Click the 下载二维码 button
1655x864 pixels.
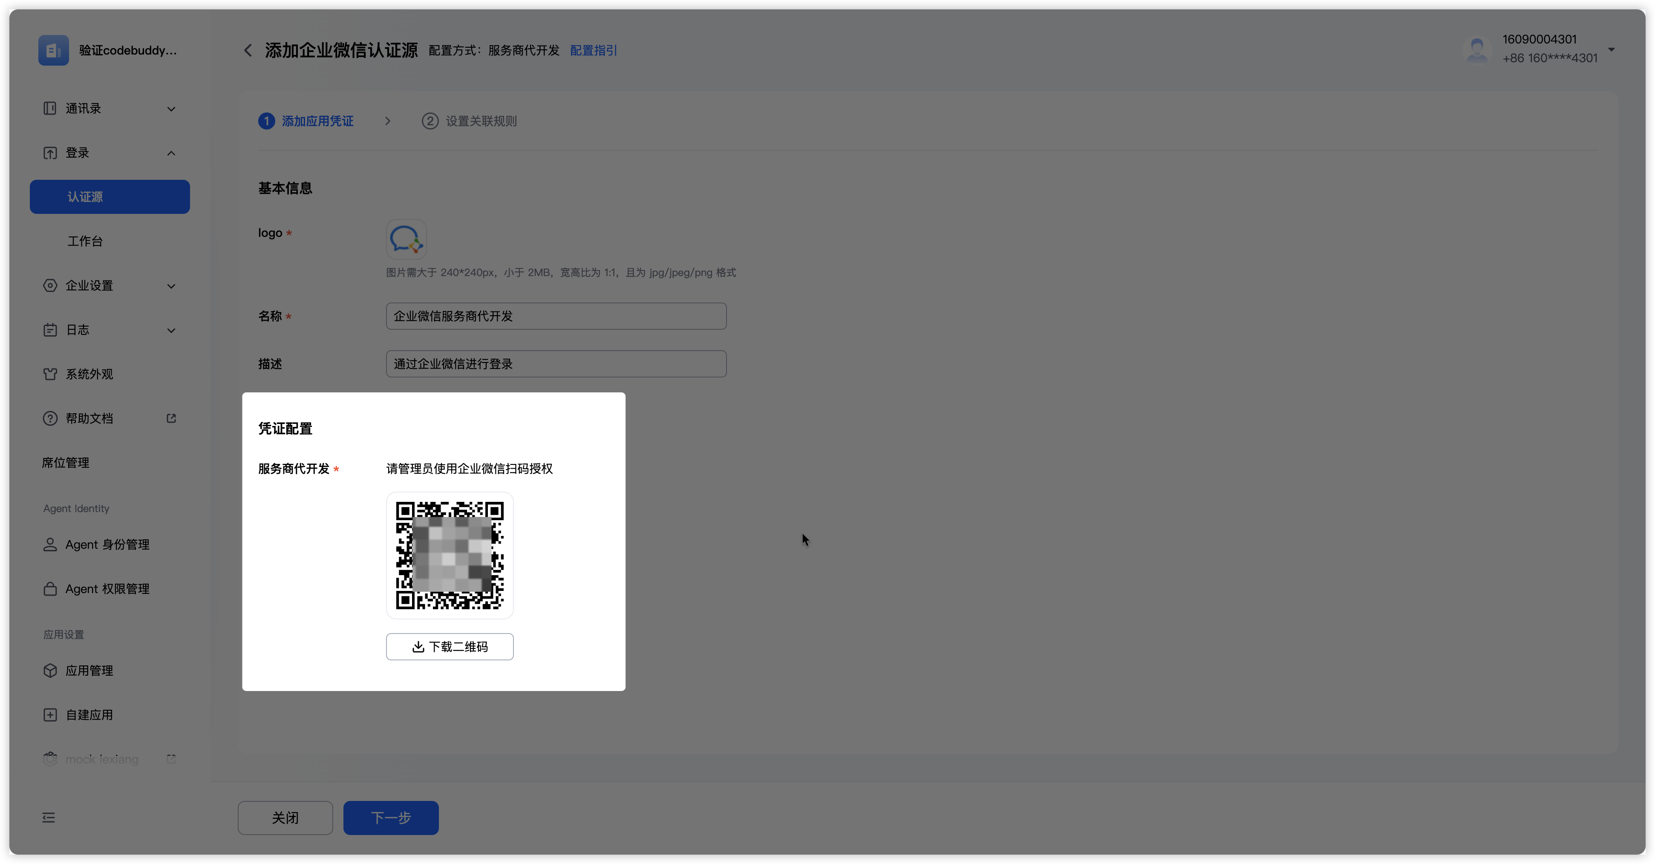tap(450, 646)
